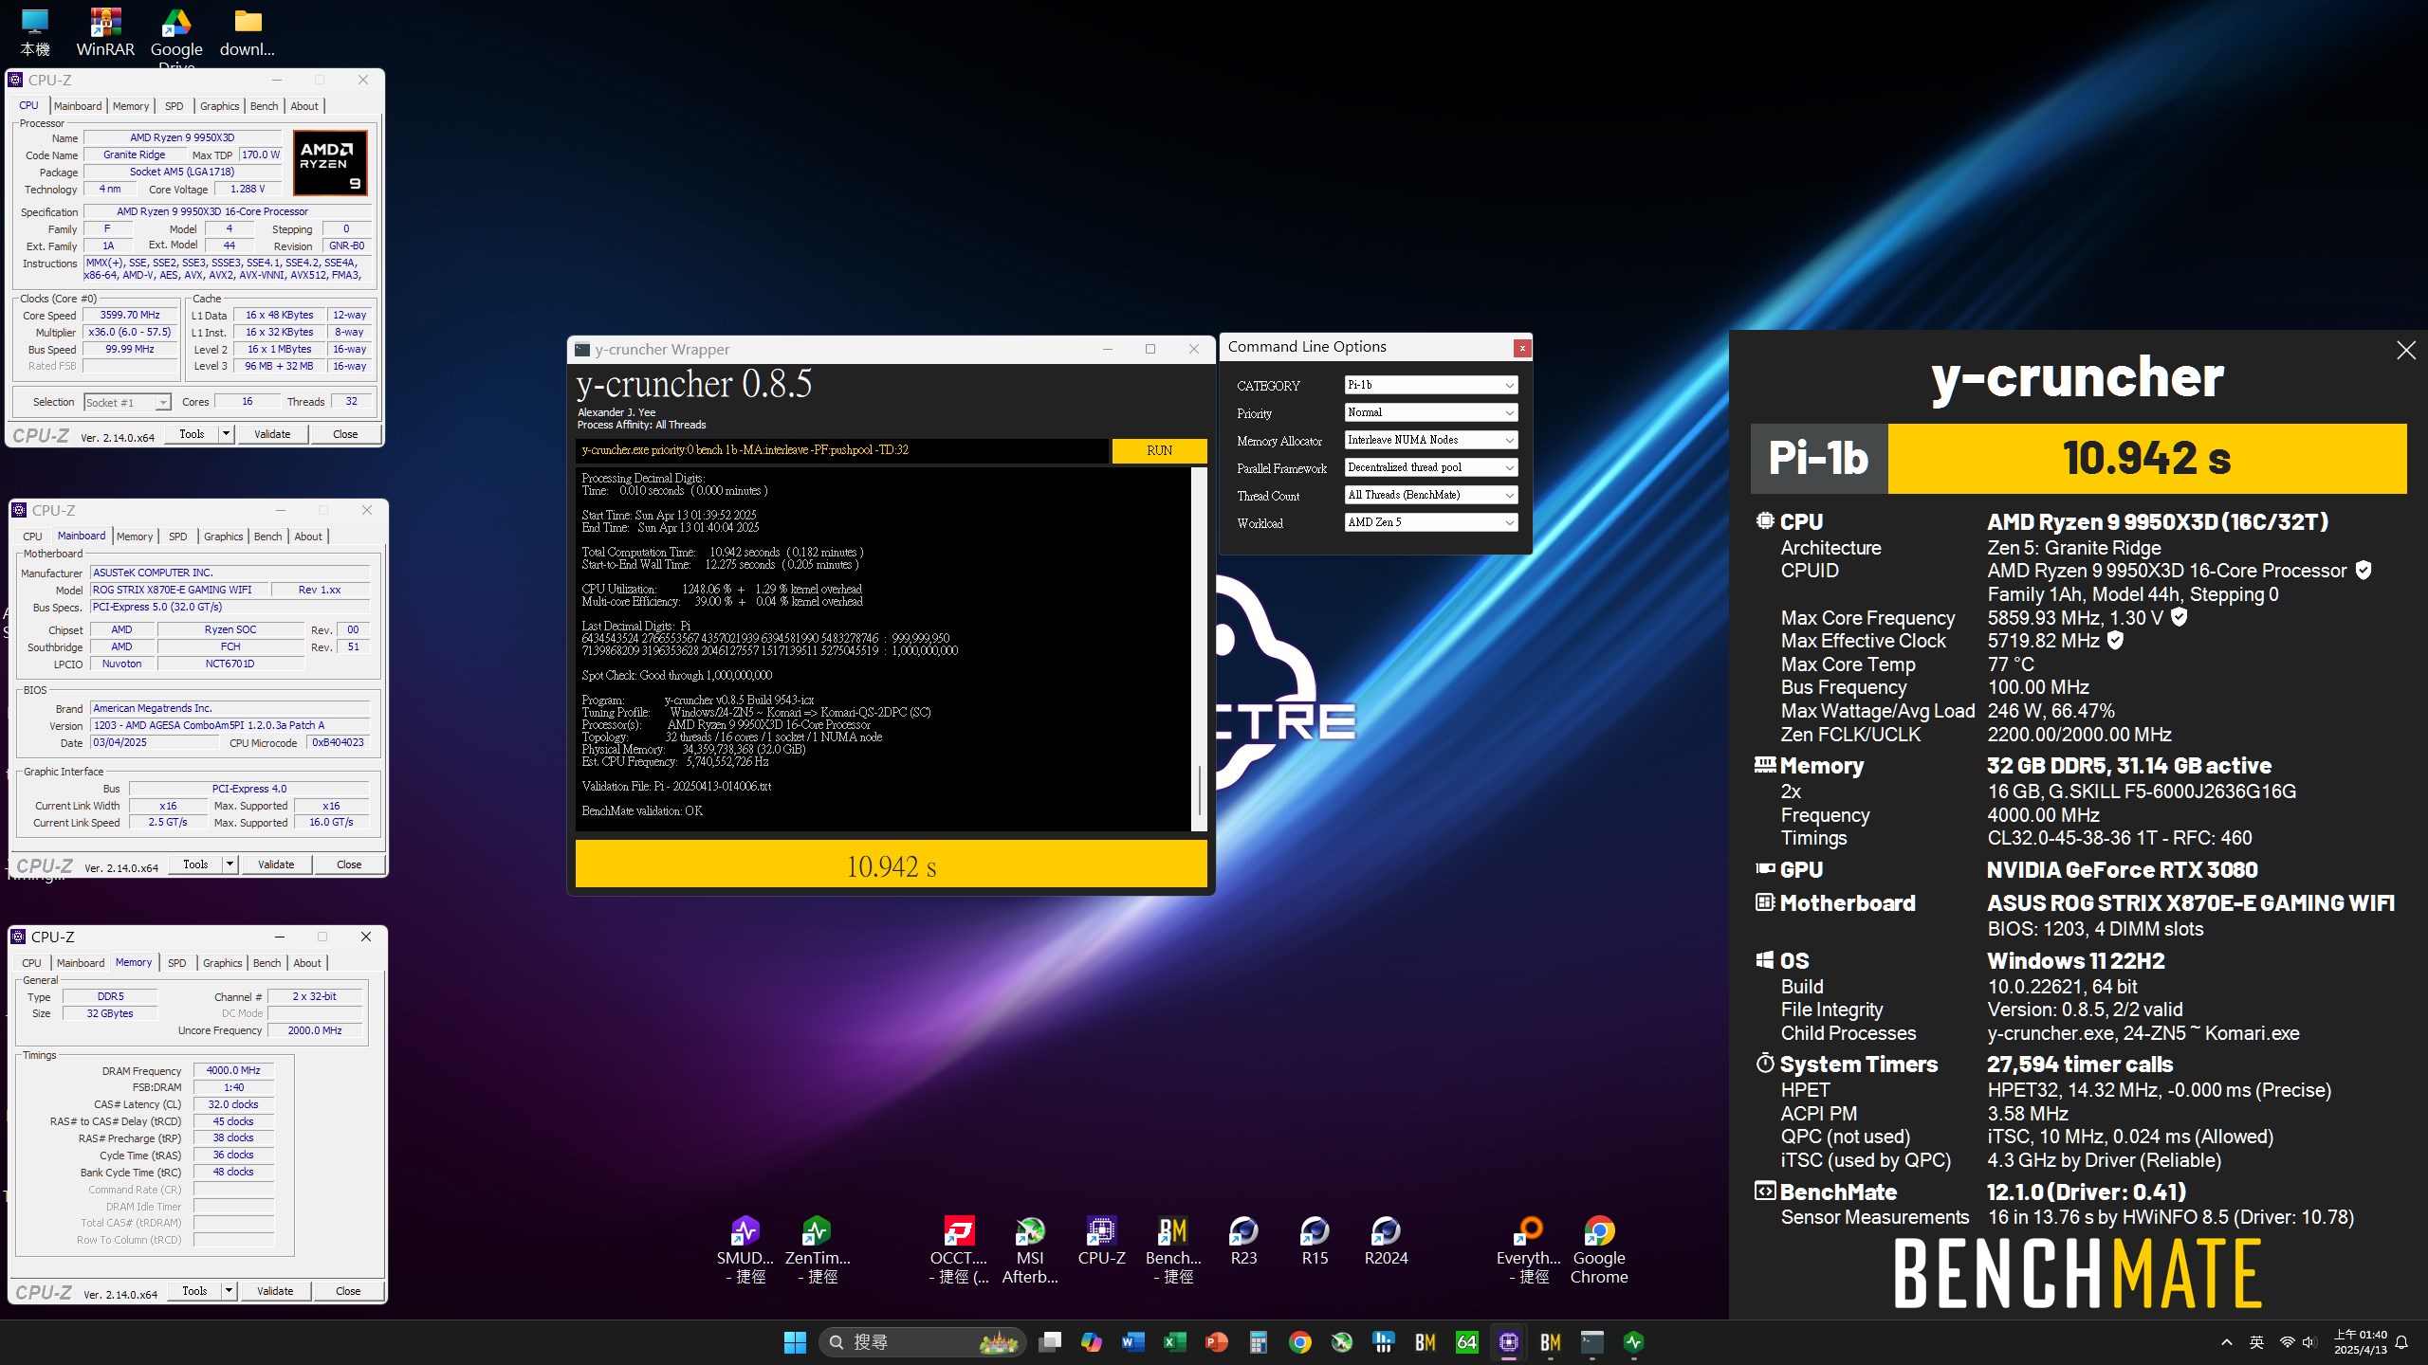
Task: Expand Tools arrow in CPU-Z Memory window
Action: click(229, 1291)
